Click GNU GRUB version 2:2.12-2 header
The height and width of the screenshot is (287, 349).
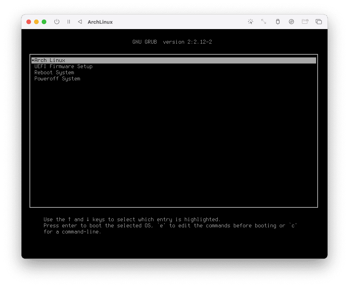click(172, 42)
